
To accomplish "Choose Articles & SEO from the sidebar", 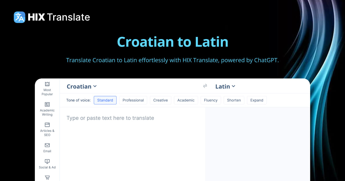I will click(47, 129).
